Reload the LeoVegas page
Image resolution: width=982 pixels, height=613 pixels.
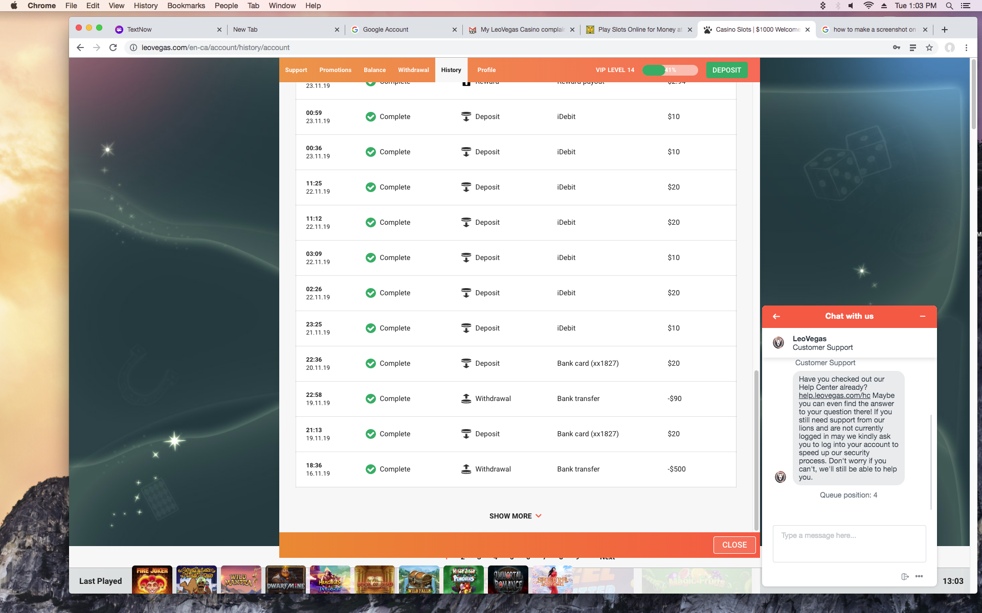113,48
